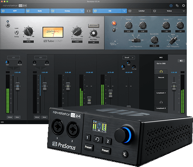Screen dimensions: 193x167
Task: Swap Comp and EQ order arrows
Action: (88, 11)
